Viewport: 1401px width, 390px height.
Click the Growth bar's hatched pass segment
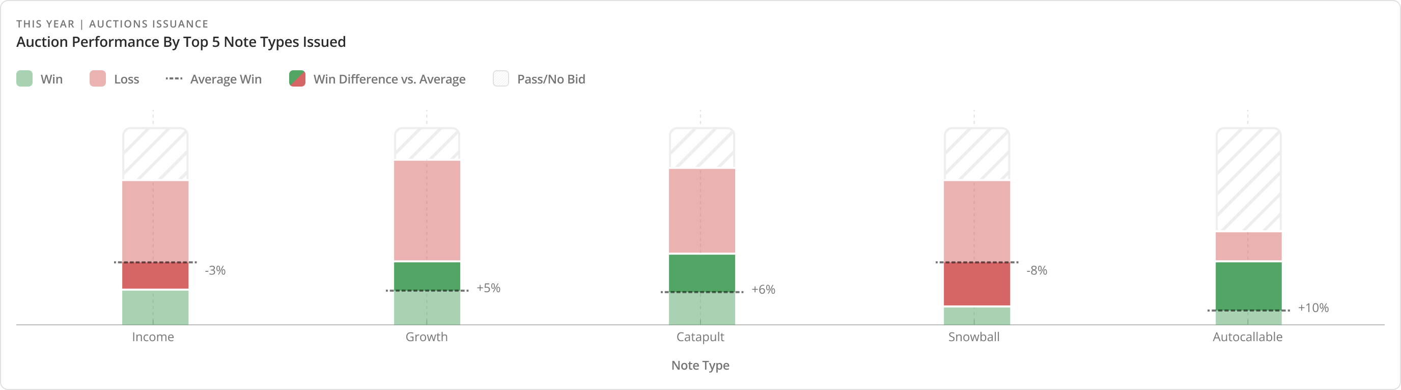click(427, 144)
